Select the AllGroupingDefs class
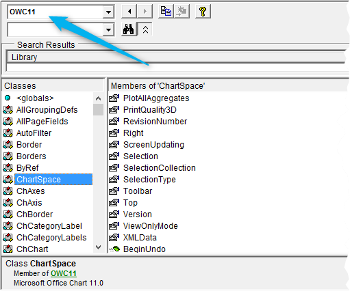Screen dimensions: 350x291 pyautogui.click(x=47, y=110)
